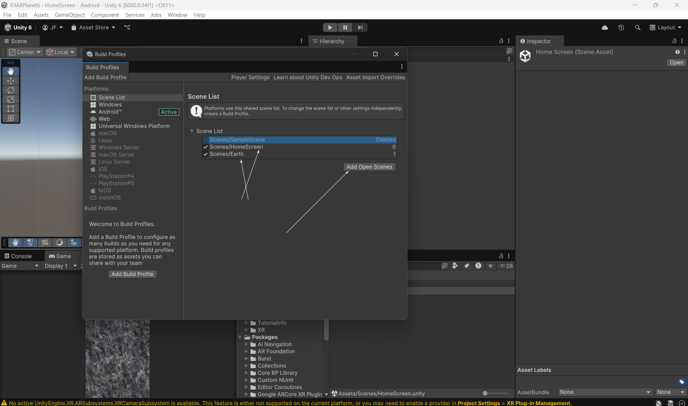
Task: Open the Unity Cloud icon
Action: tap(605, 28)
